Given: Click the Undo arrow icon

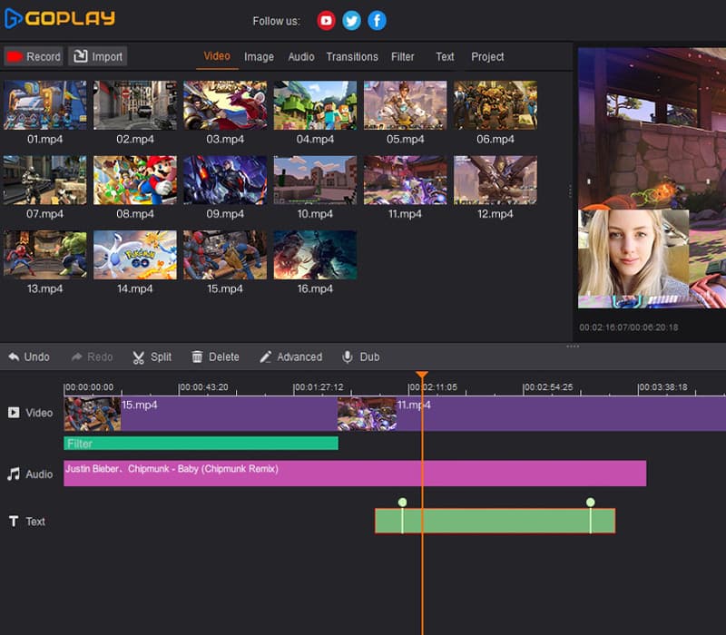Looking at the screenshot, I should click(x=12, y=357).
